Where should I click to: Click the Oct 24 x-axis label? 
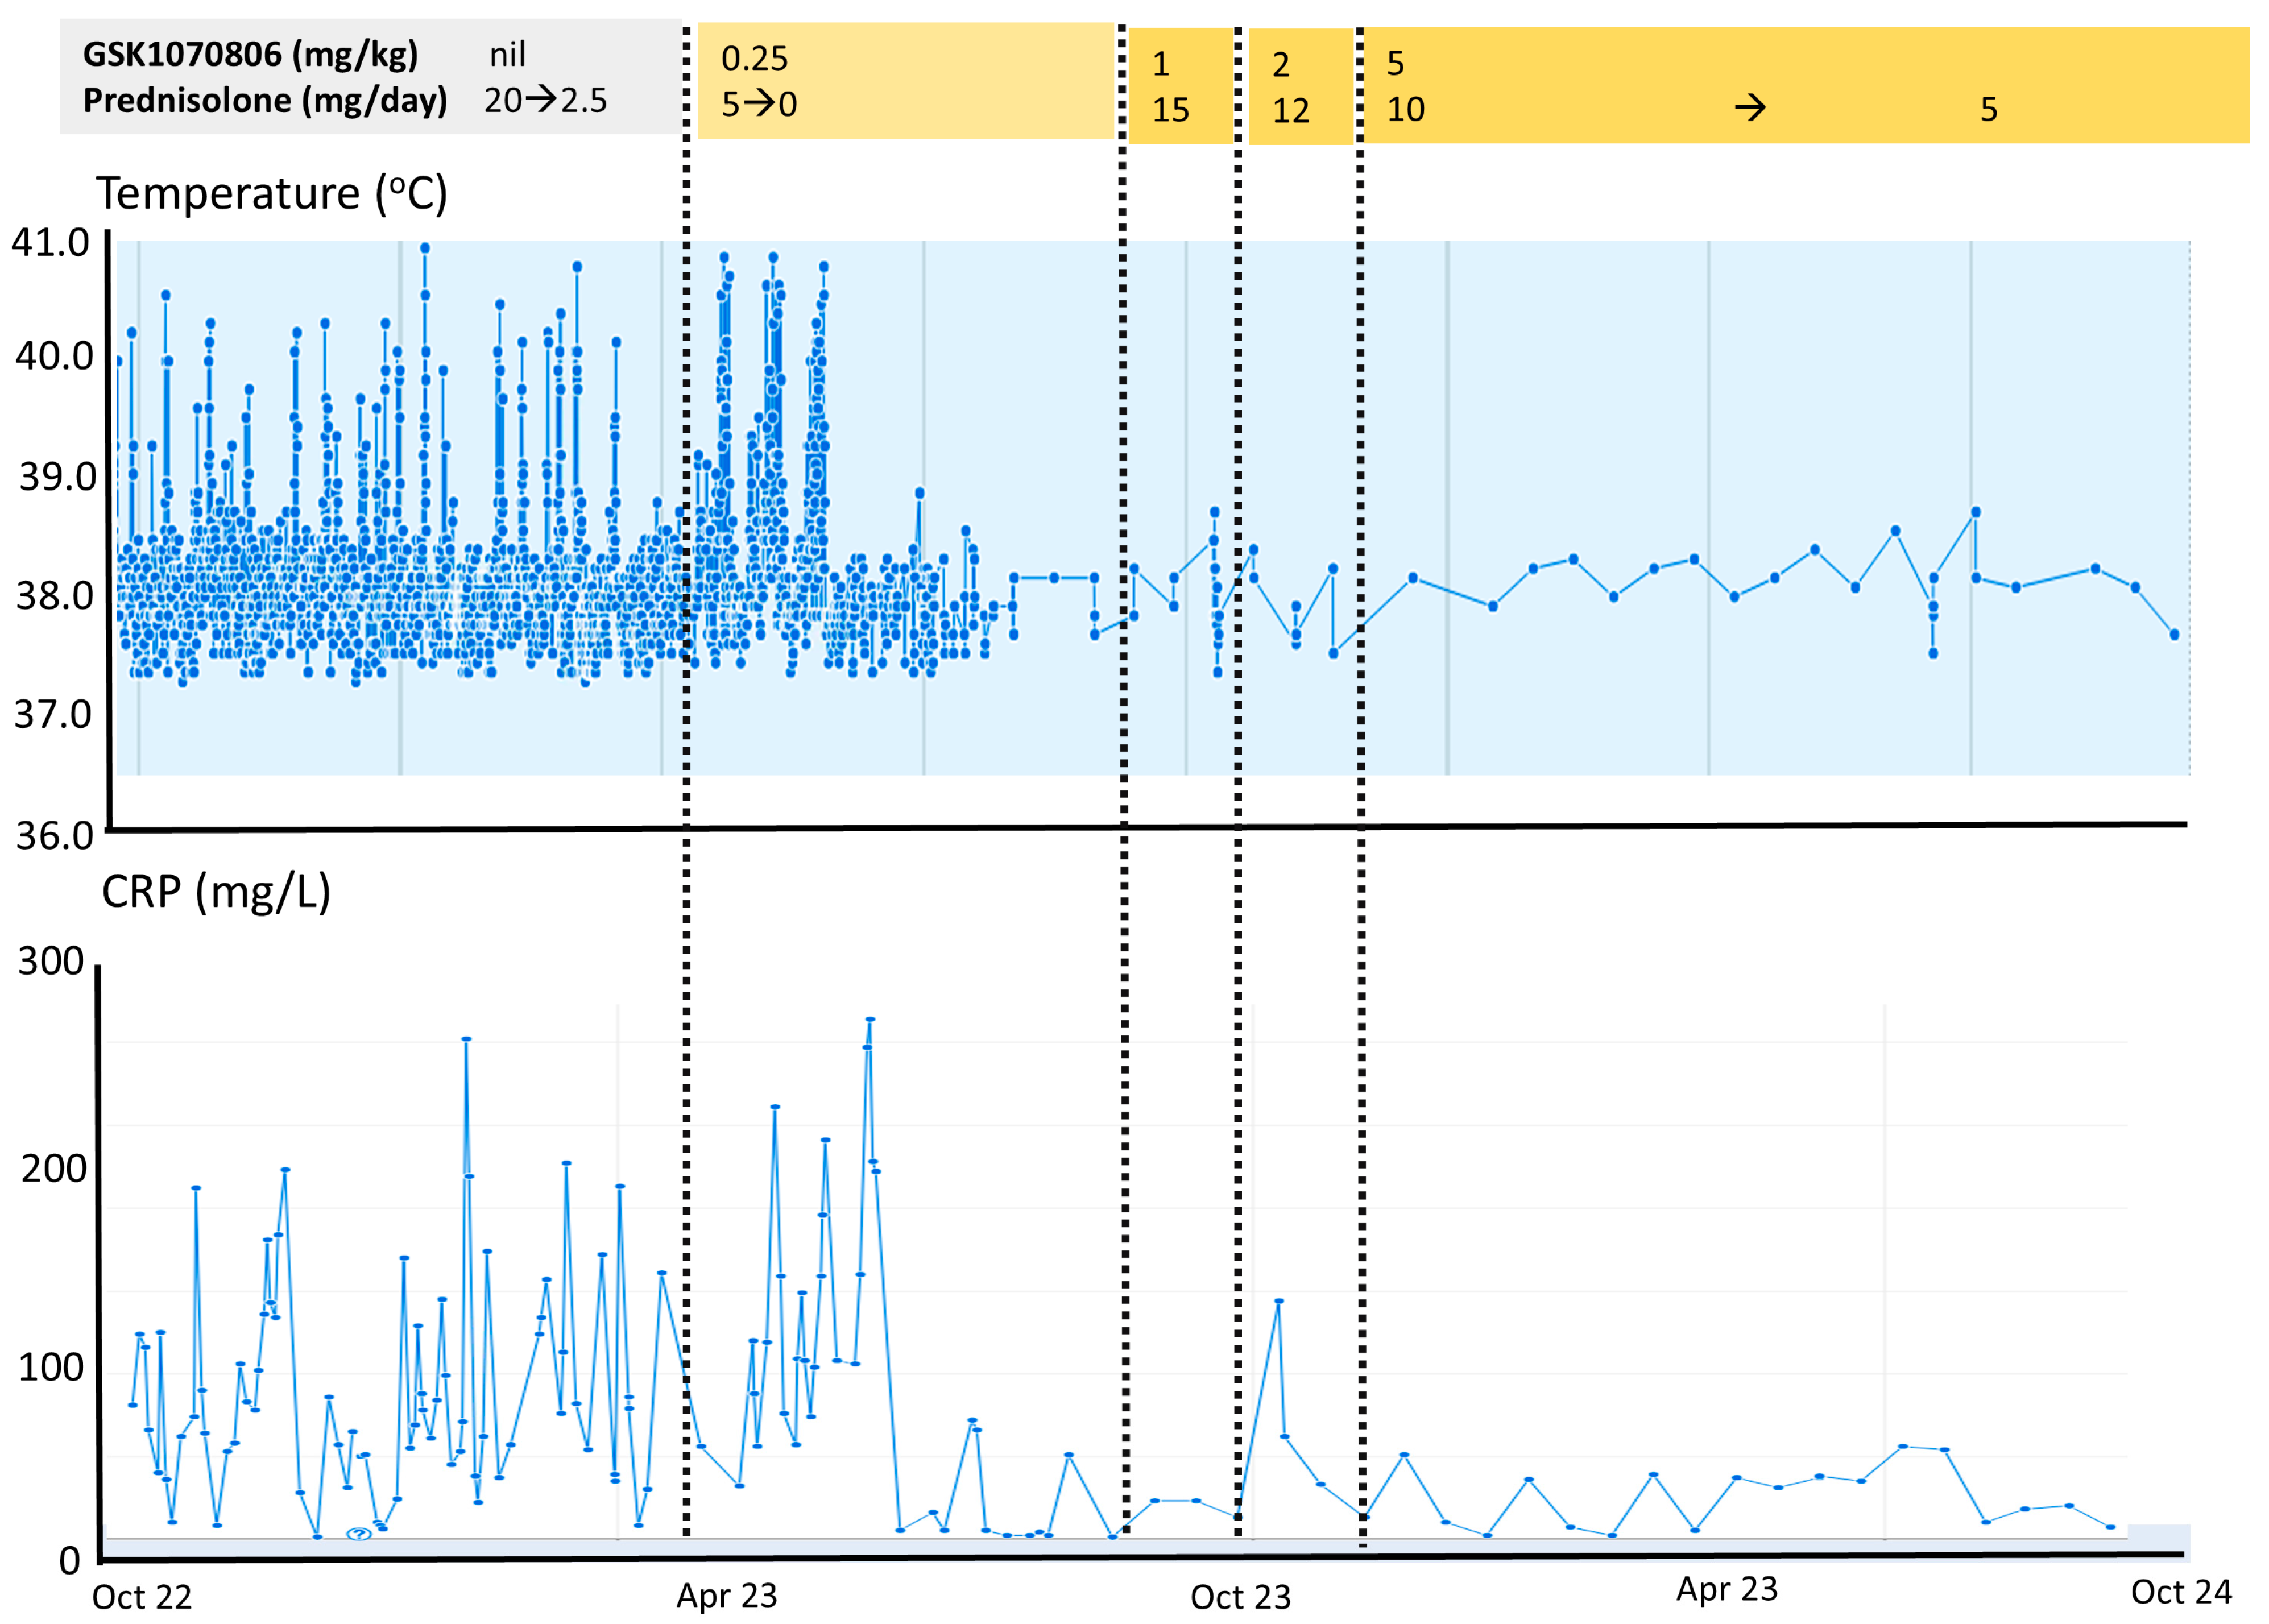(2181, 1591)
